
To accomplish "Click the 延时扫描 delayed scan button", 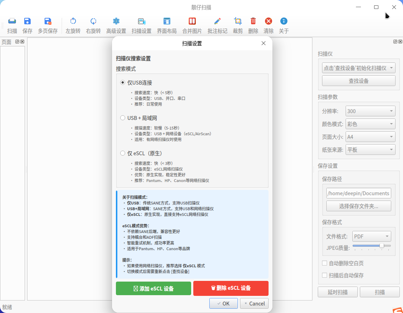I will pos(338,292).
